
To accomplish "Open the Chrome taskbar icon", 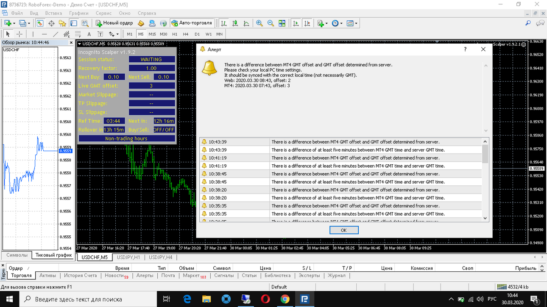I will [285, 299].
